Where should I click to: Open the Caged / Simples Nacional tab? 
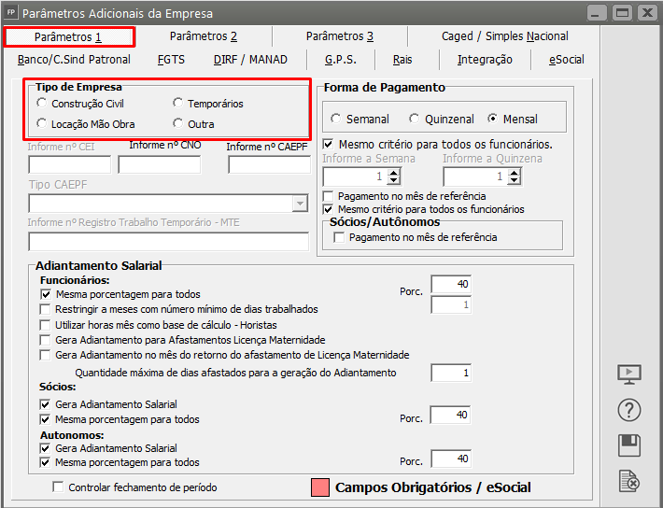[504, 36]
